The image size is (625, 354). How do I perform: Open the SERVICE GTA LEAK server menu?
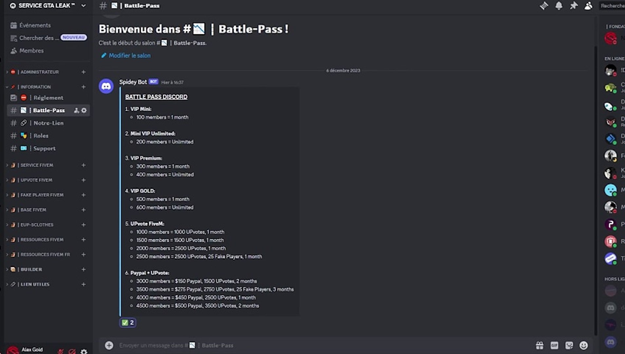(48, 6)
